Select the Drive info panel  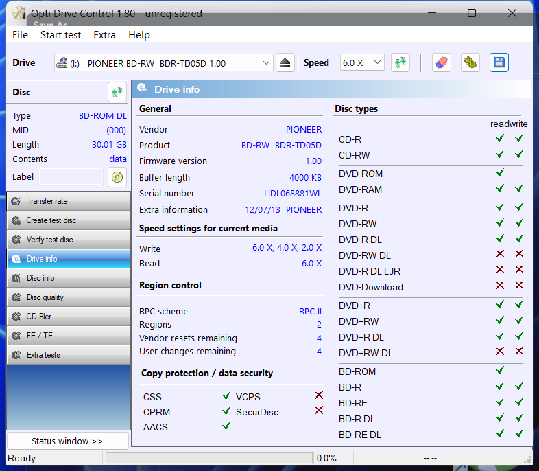click(x=69, y=259)
